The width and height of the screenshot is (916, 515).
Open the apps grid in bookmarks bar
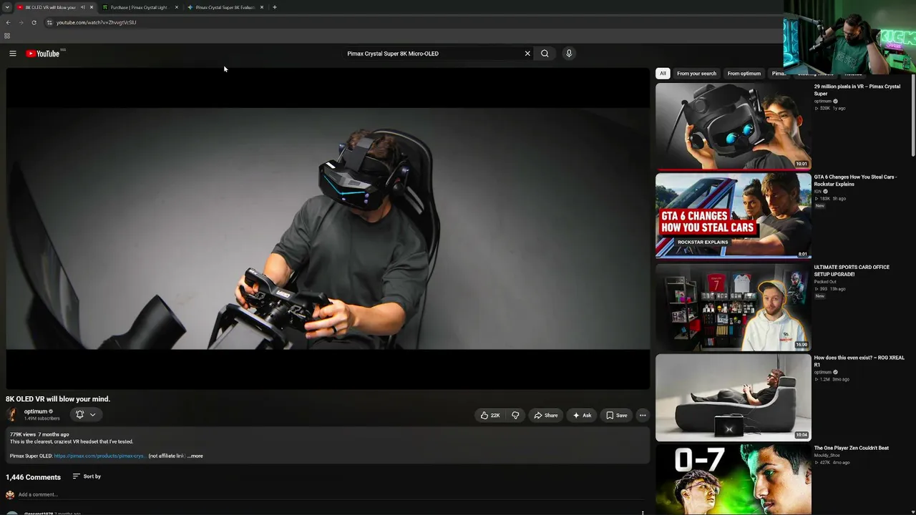[7, 36]
